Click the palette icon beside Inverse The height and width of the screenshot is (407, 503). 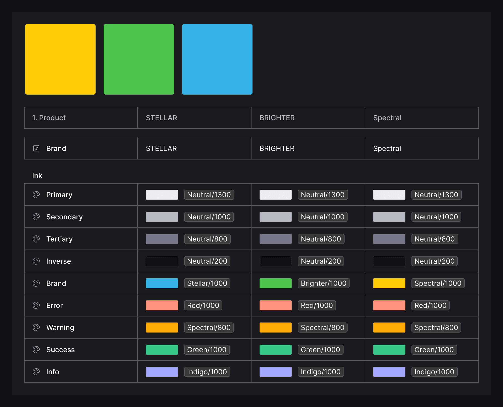[x=36, y=261]
